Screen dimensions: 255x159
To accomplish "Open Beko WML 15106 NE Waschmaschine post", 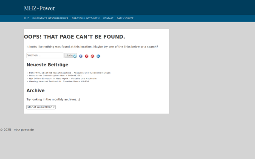I will (70, 73).
